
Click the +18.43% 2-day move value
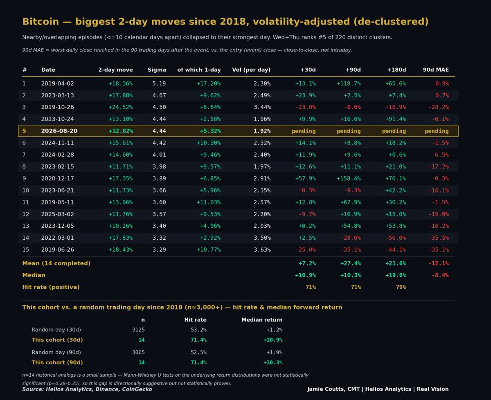[x=121, y=249]
